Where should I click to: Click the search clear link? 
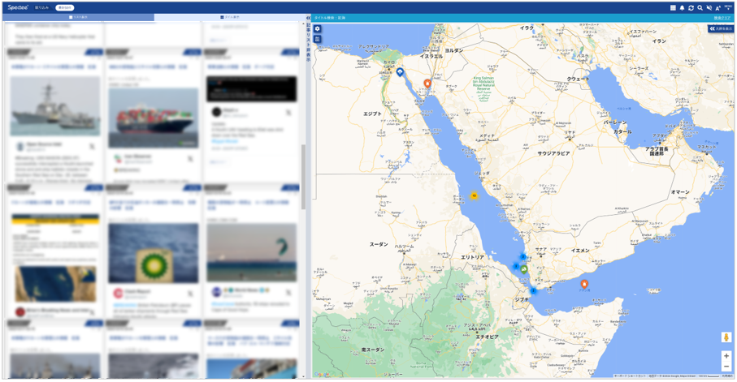[722, 17]
